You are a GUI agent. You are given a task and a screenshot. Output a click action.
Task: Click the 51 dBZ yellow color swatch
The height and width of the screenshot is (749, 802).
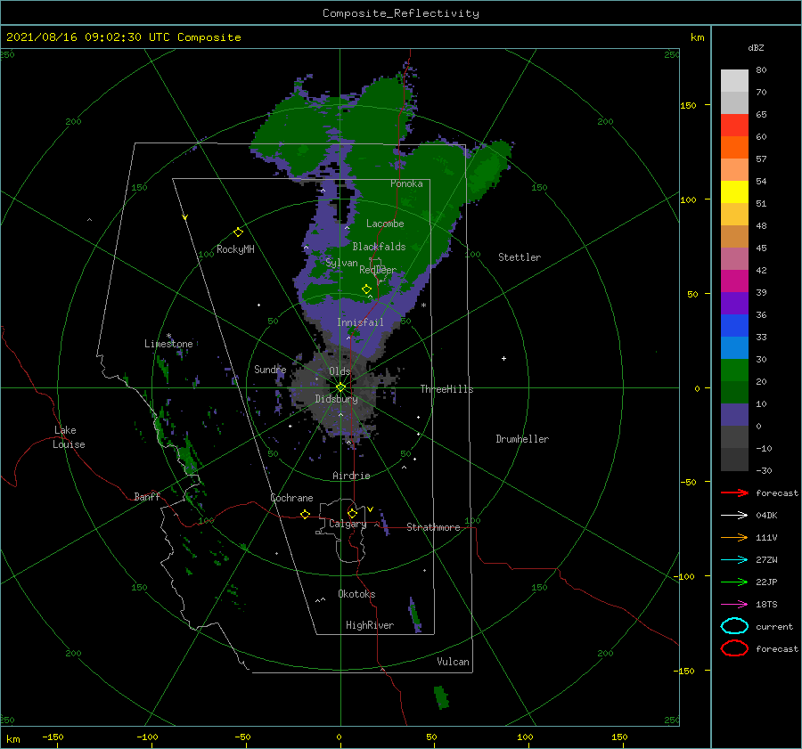tap(734, 191)
